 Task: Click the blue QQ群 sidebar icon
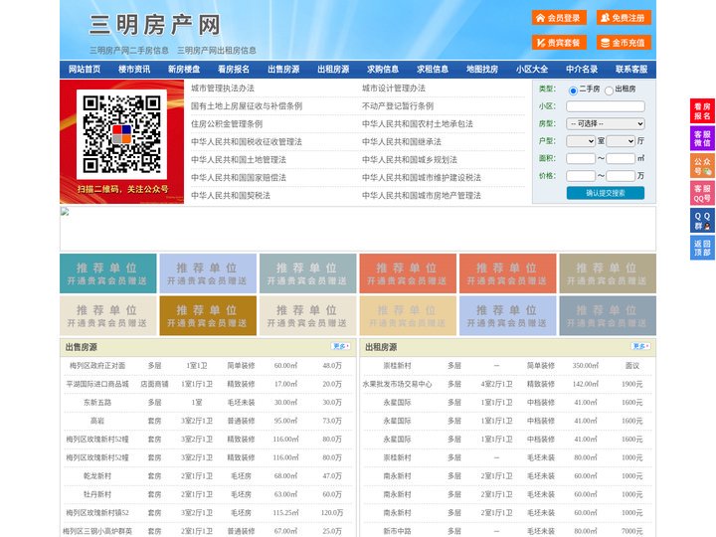pyautogui.click(x=702, y=221)
